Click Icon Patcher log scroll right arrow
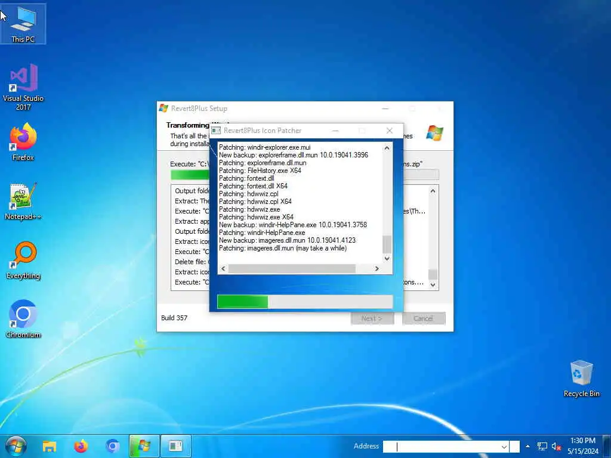 coord(377,268)
